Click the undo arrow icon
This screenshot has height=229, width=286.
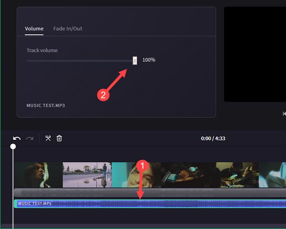click(x=17, y=138)
